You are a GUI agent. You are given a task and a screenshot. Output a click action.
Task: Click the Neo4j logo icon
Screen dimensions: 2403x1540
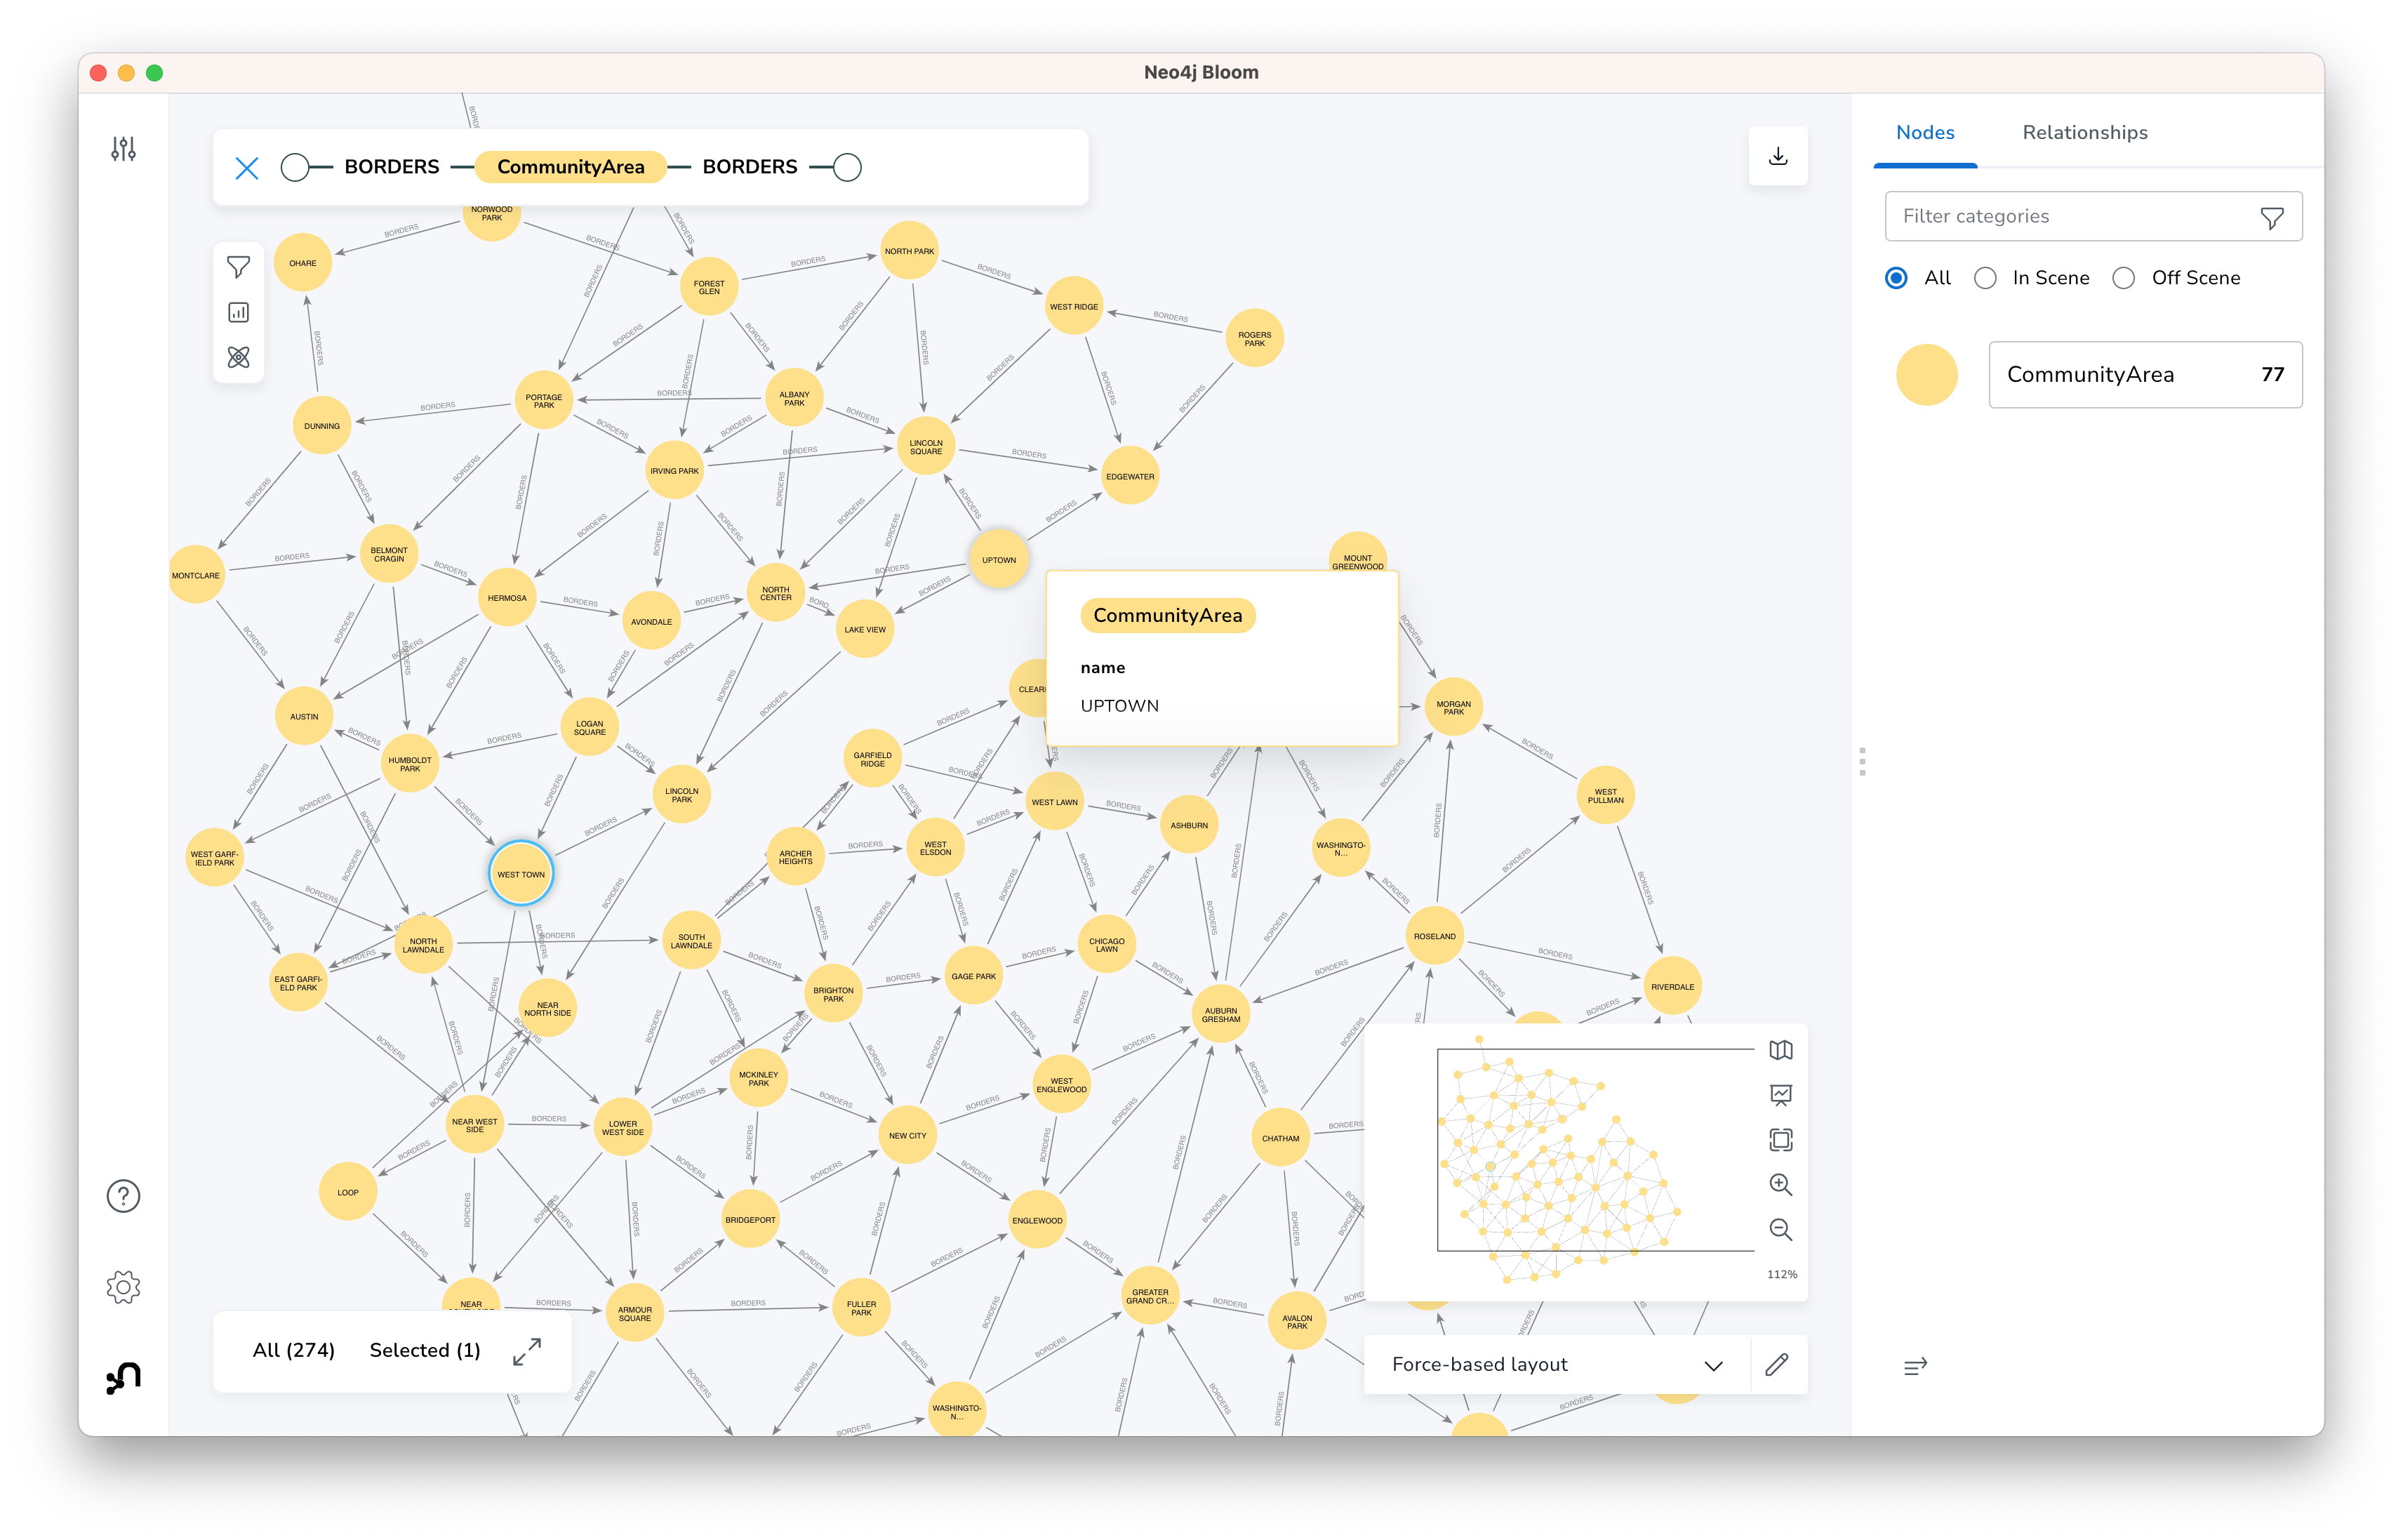123,1377
